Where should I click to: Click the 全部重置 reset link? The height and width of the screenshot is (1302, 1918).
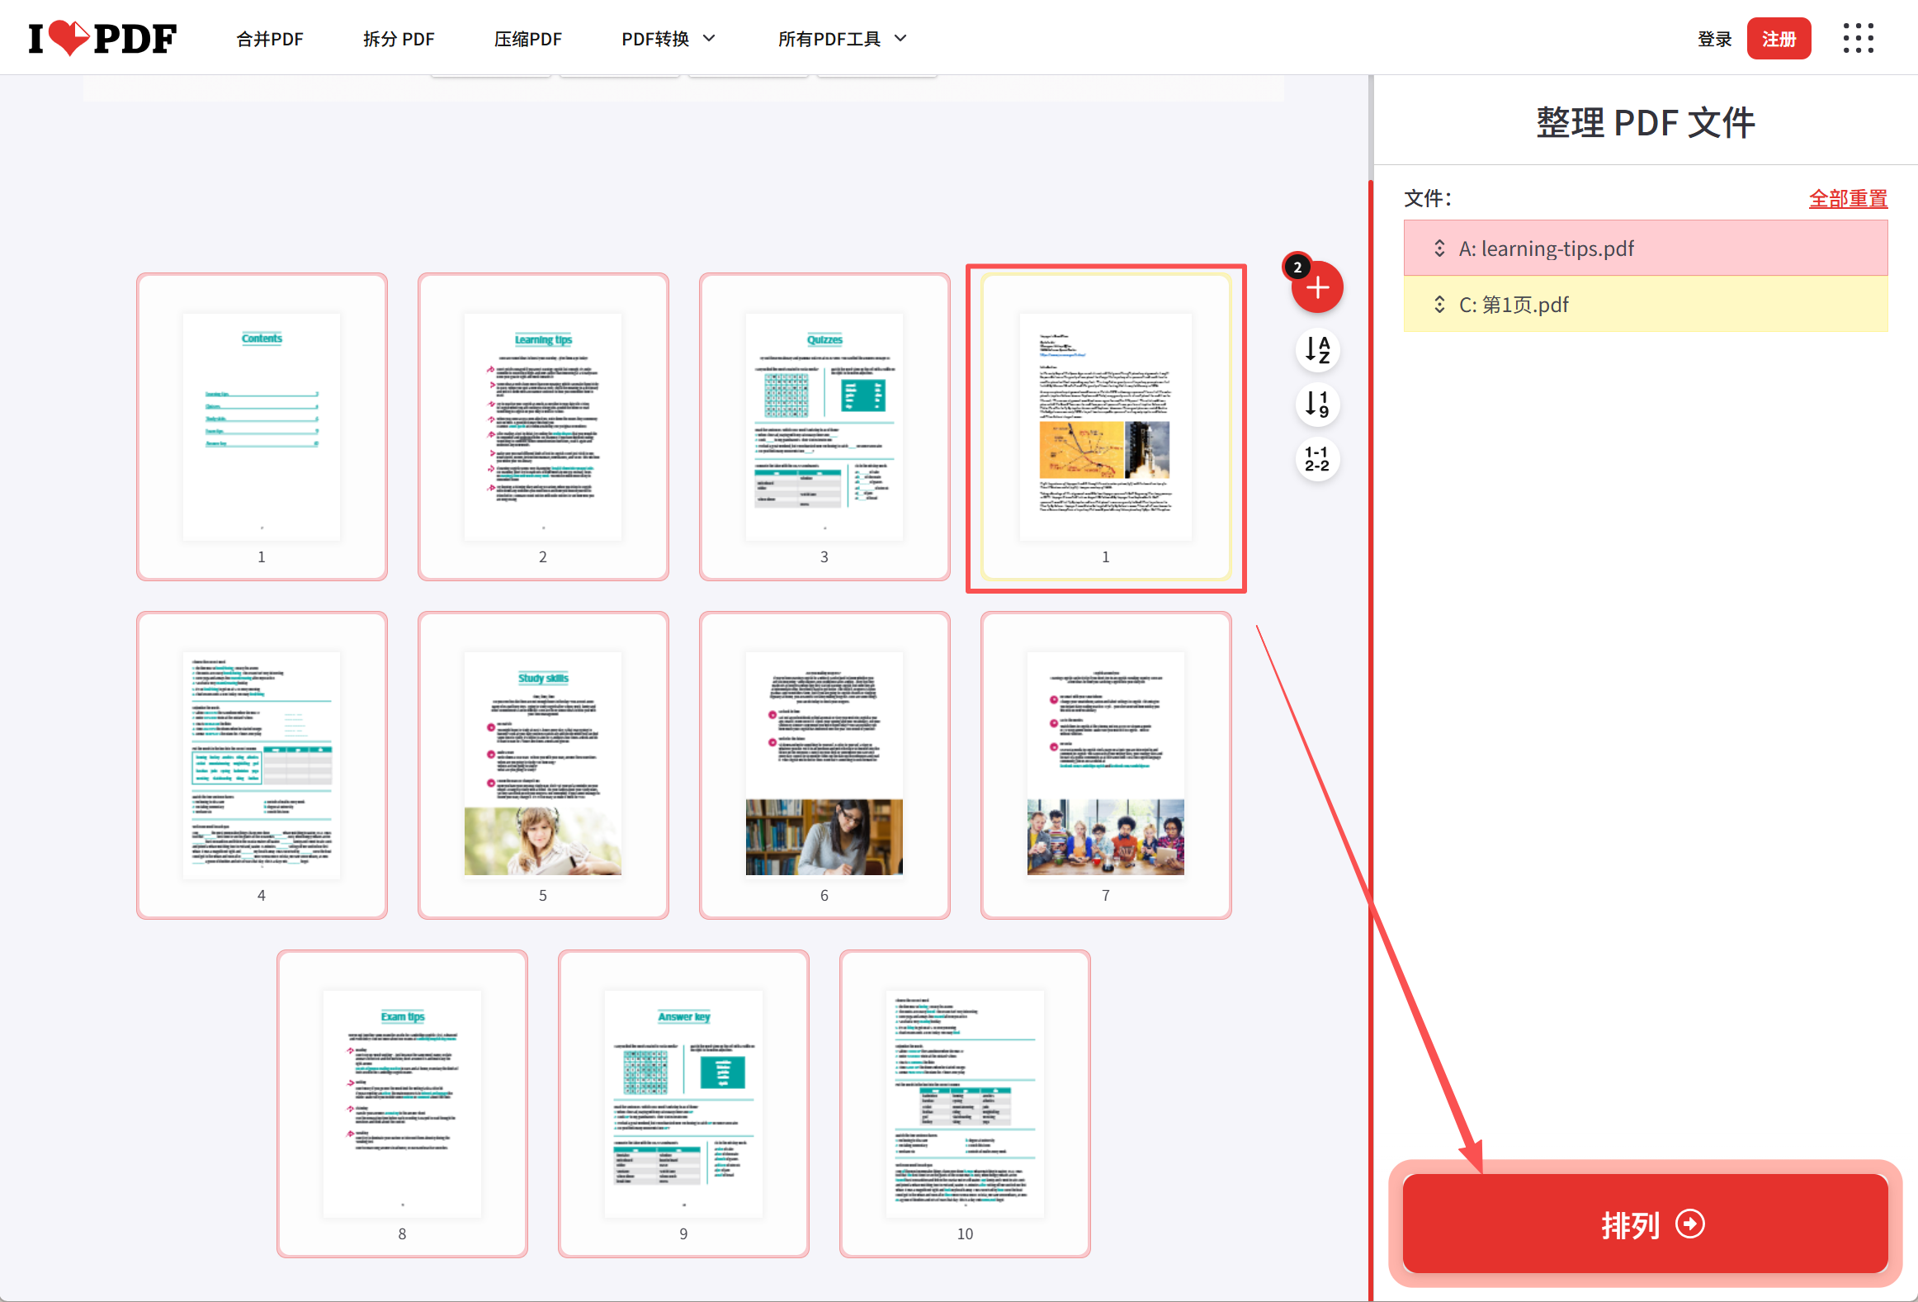point(1848,198)
